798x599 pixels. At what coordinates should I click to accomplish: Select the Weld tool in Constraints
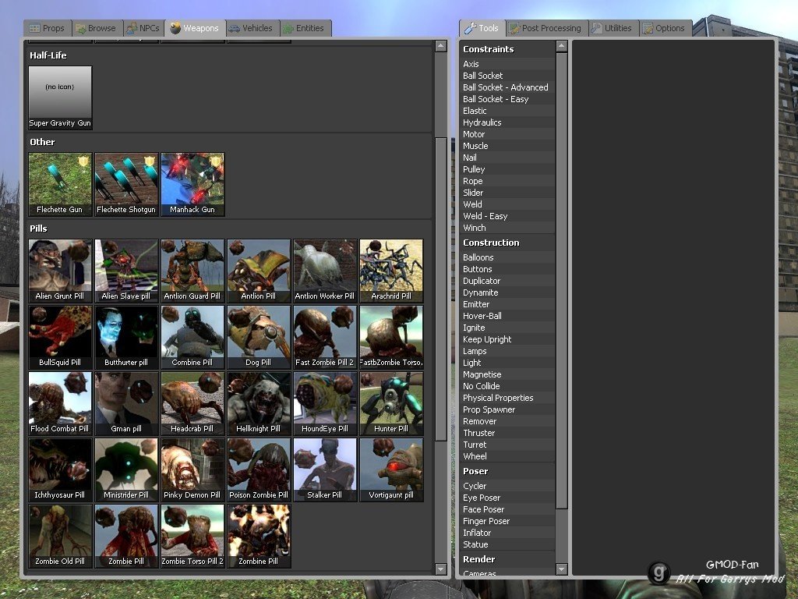(472, 204)
